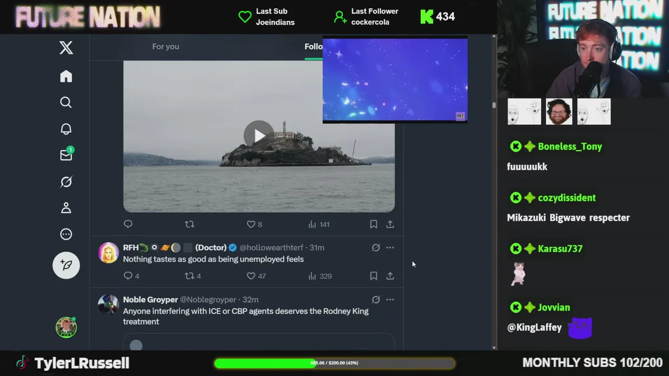Play the Alcatraz island video
Screen dimensions: 669x376
point(259,136)
